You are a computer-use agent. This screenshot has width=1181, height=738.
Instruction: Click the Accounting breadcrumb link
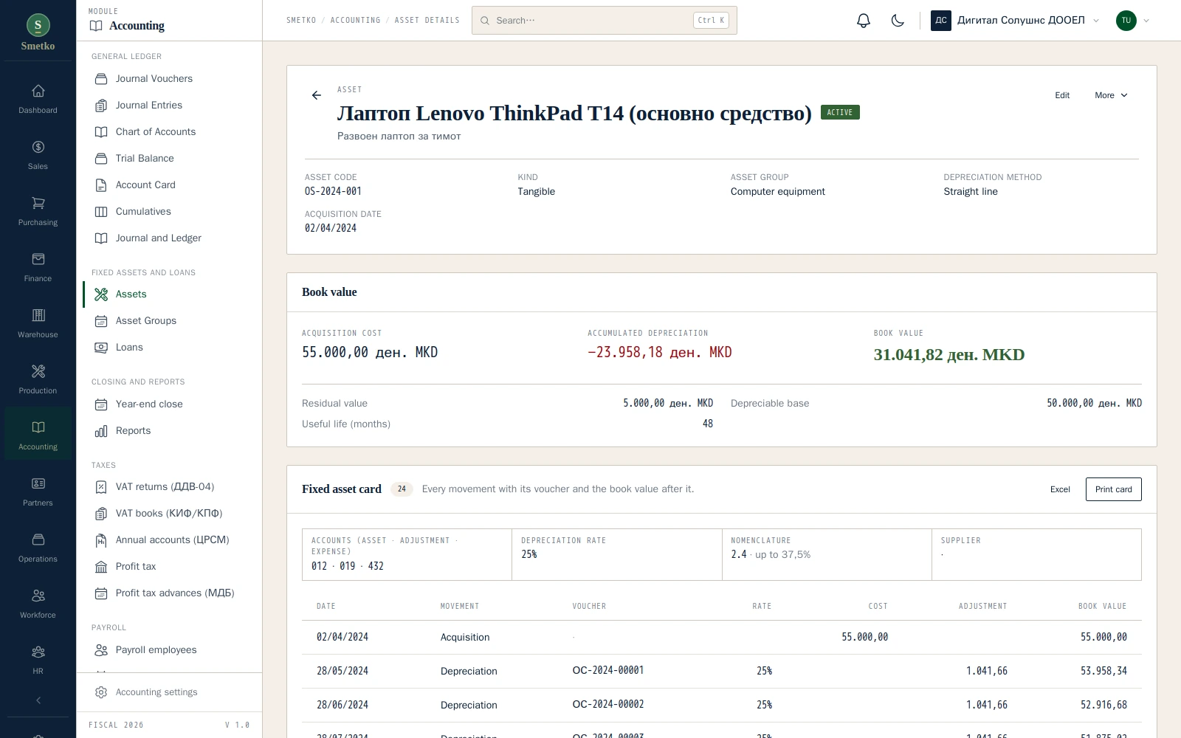pos(355,21)
